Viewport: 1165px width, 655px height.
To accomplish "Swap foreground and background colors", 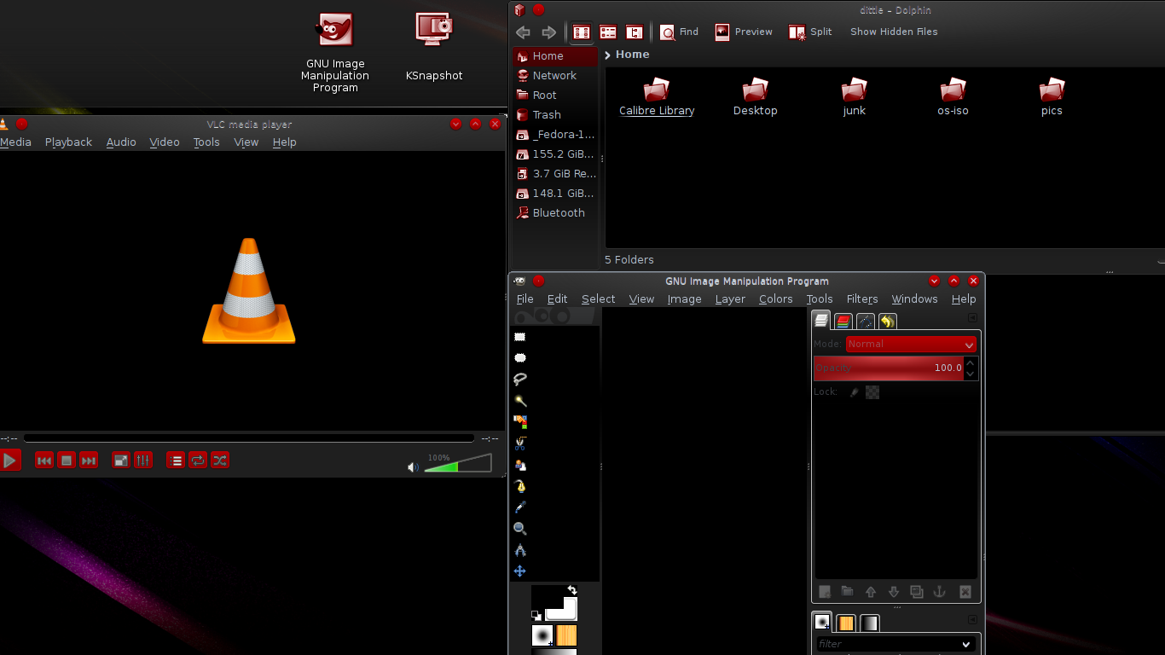I will pyautogui.click(x=572, y=590).
